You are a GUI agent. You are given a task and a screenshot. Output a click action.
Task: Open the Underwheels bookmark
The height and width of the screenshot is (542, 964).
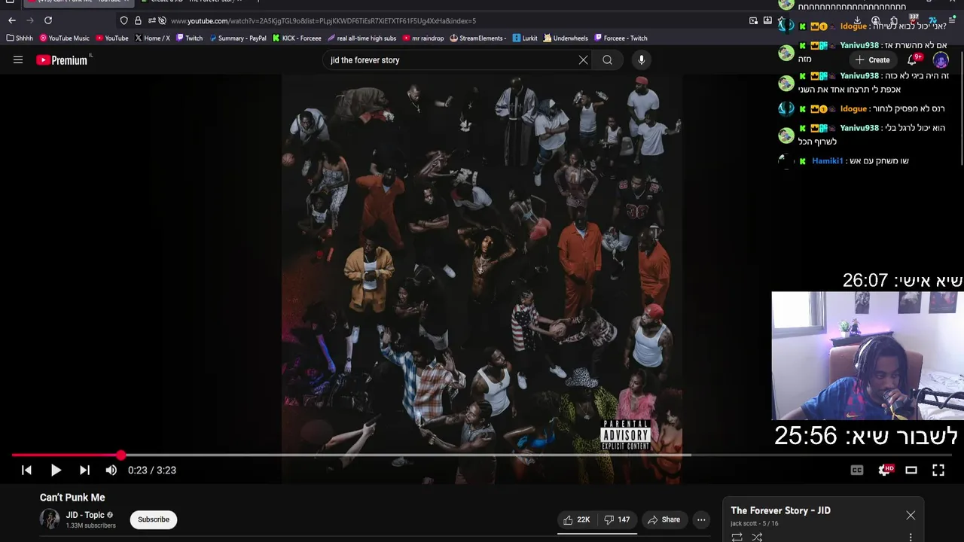pos(566,38)
